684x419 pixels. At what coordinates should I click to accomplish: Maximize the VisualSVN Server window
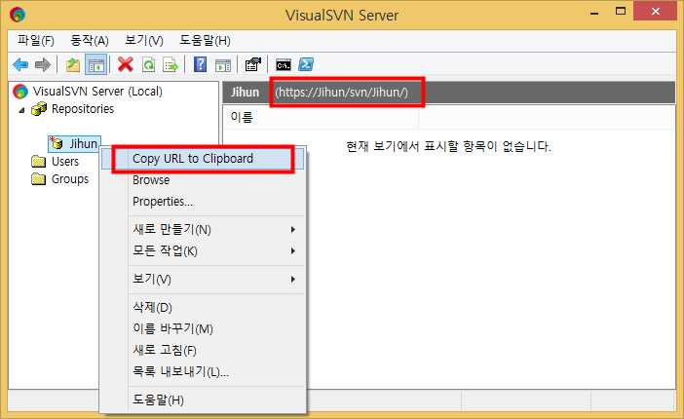click(x=621, y=12)
